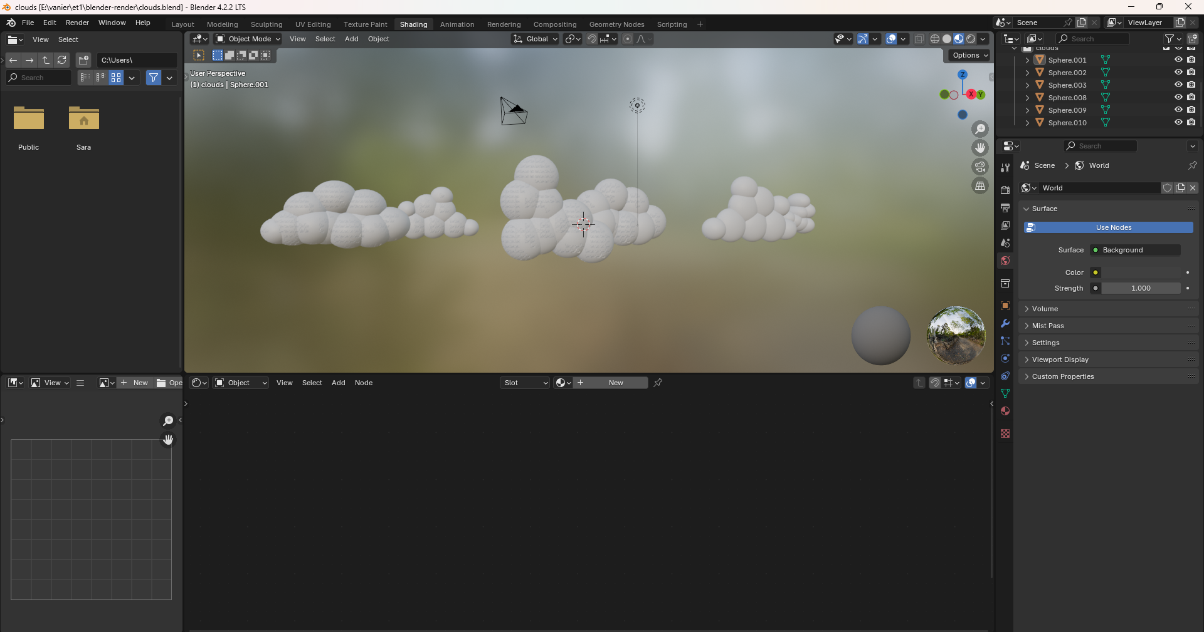Screen dimensions: 1204x632
Task: Open the Render menu
Action: point(77,23)
